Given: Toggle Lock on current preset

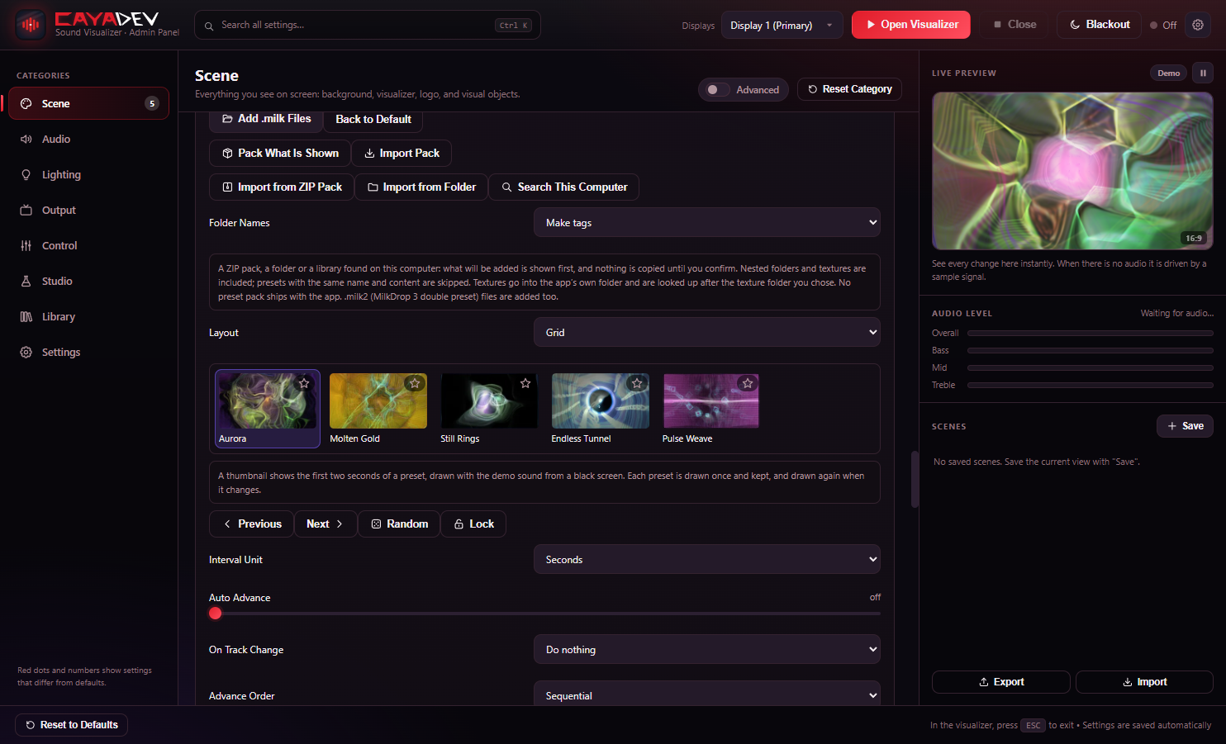Looking at the screenshot, I should (x=473, y=524).
